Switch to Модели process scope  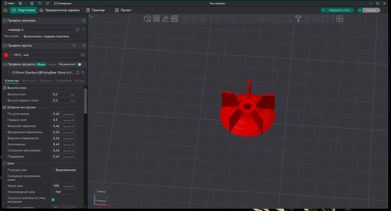coord(52,64)
